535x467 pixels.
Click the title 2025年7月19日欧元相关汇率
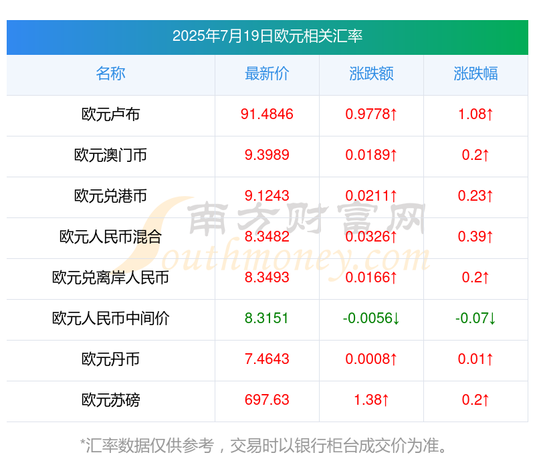click(x=267, y=36)
